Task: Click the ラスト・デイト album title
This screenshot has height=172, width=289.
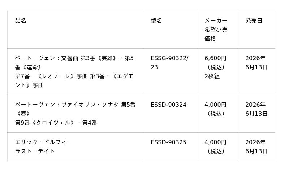Action: [x=35, y=151]
